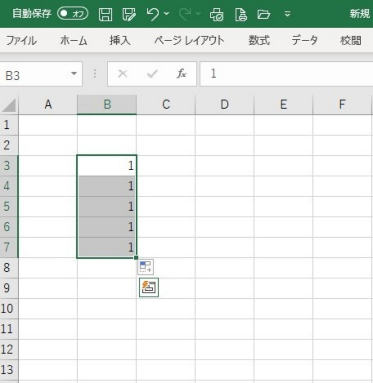Select column E header
Image resolution: width=373 pixels, height=383 pixels.
click(283, 105)
